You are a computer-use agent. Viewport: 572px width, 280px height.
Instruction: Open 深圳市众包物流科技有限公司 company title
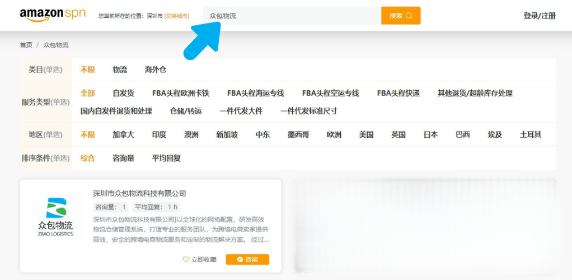[139, 193]
